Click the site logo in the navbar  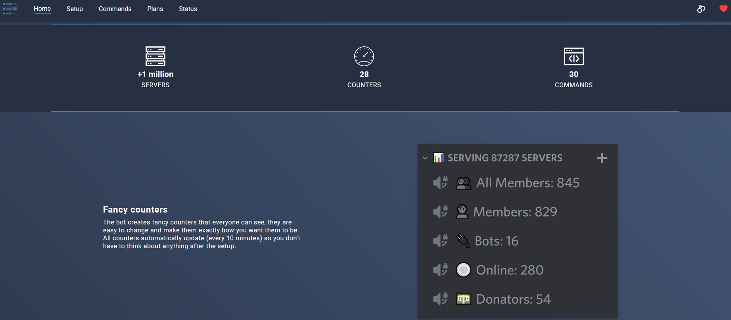(x=10, y=9)
